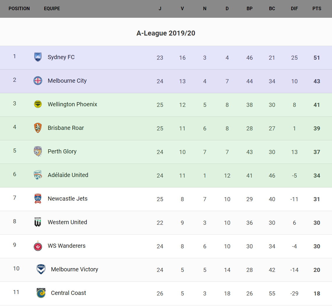Click the Central Coast Mariners badge

pos(41,293)
